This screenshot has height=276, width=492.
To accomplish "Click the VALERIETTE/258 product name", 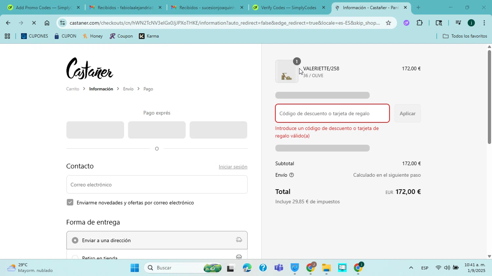I will click(321, 68).
